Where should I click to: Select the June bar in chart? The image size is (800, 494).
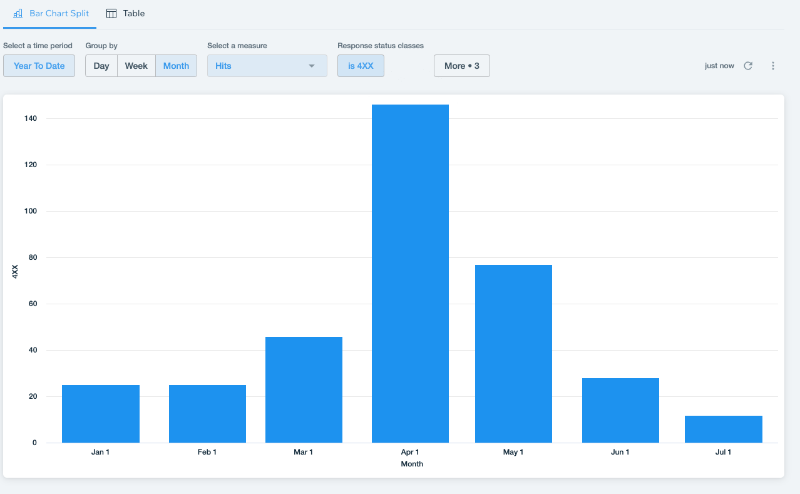coord(620,410)
